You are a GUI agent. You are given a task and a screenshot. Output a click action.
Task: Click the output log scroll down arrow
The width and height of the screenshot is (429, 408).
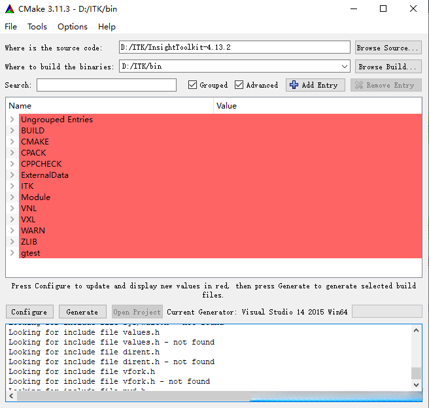tap(416, 384)
